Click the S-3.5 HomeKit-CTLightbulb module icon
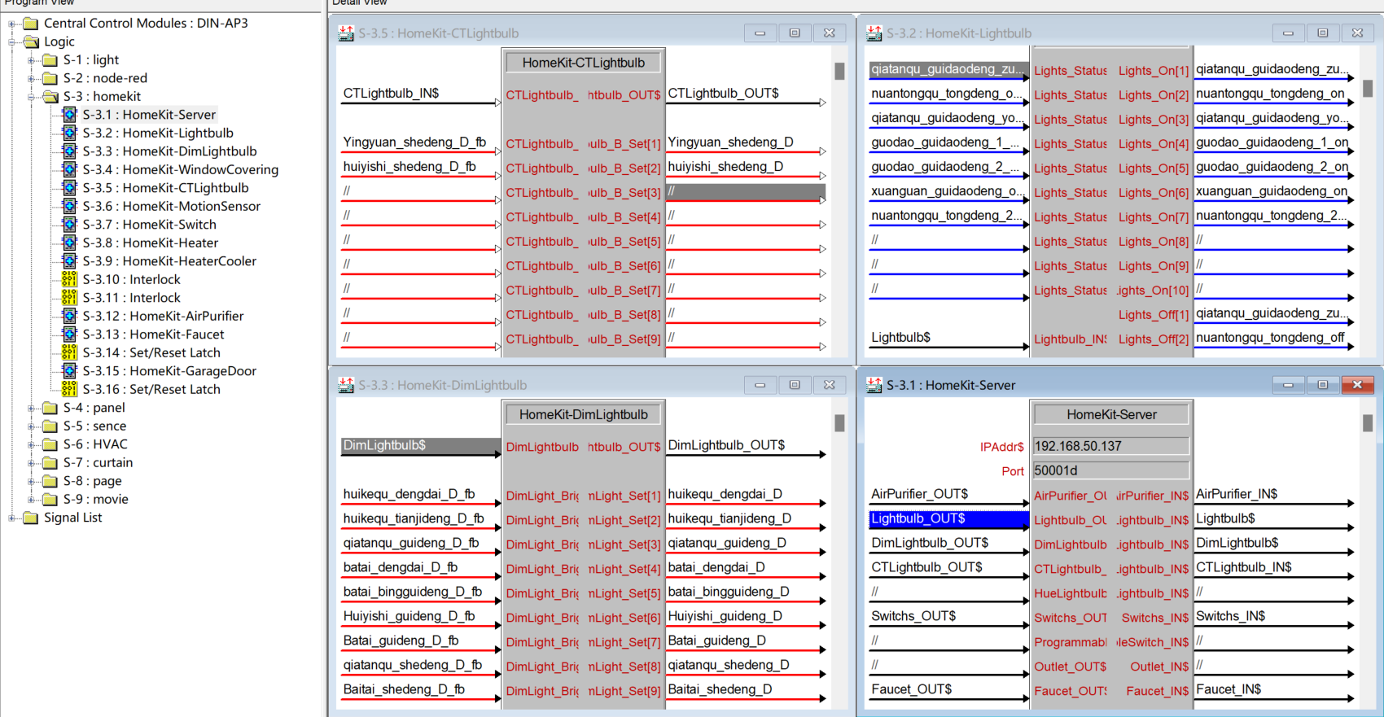 tap(70, 188)
